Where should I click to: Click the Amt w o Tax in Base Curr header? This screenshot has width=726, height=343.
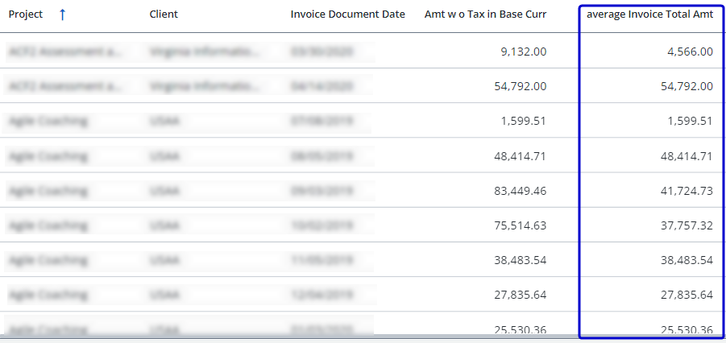point(485,14)
